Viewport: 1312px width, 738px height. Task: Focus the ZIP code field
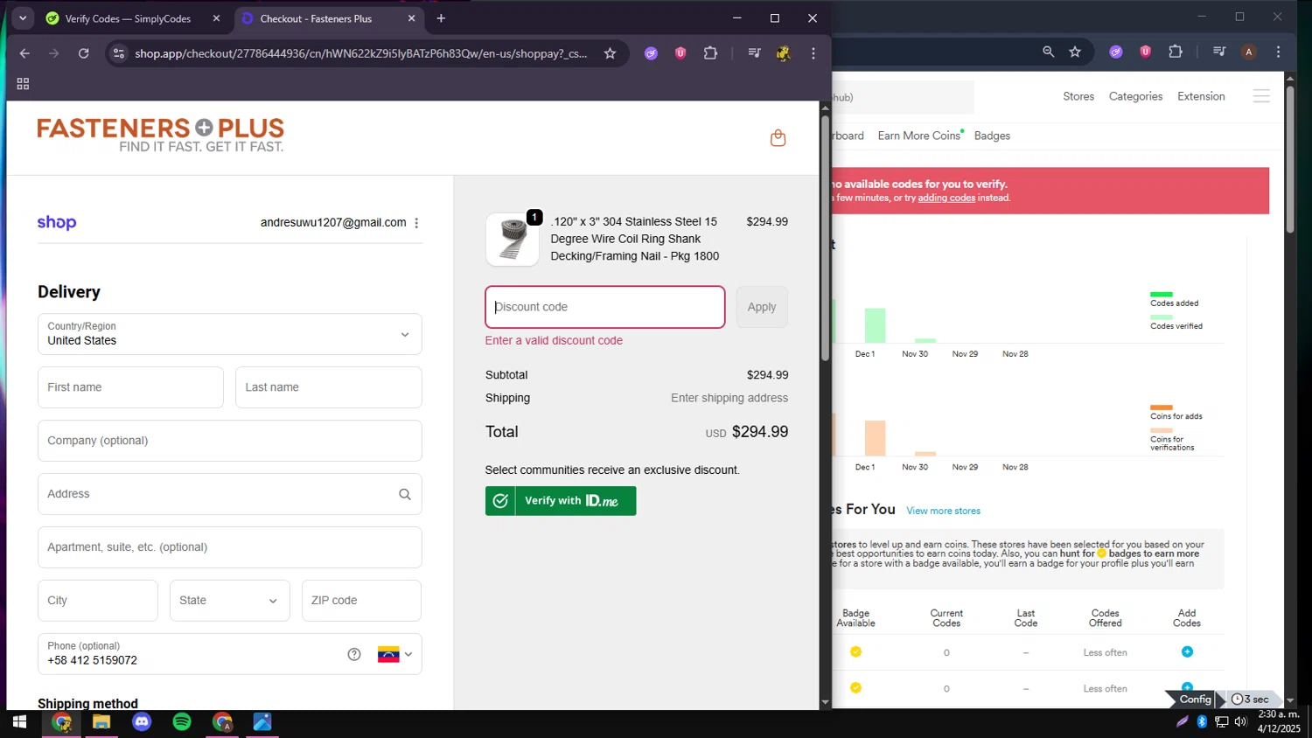pos(361,601)
